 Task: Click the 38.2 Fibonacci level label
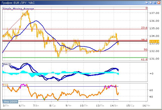[144, 40]
